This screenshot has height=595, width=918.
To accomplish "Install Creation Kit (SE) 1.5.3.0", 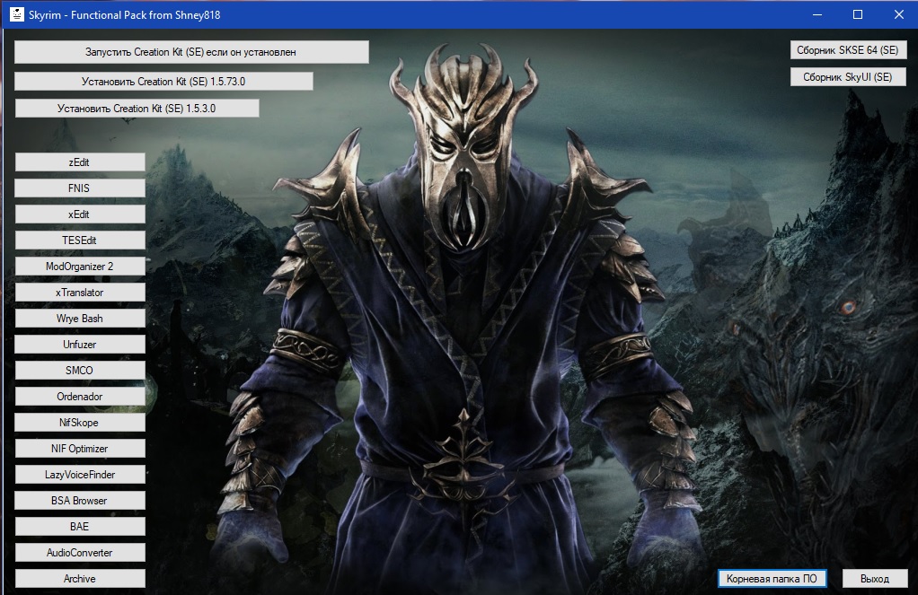I will pos(137,109).
